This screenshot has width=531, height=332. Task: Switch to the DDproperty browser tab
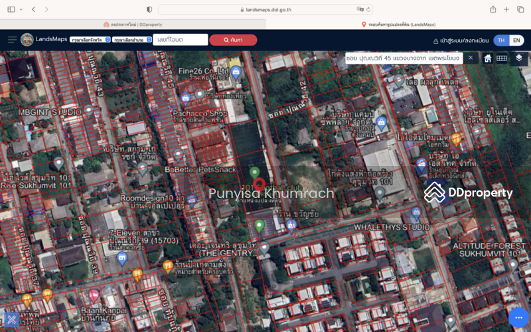point(133,25)
